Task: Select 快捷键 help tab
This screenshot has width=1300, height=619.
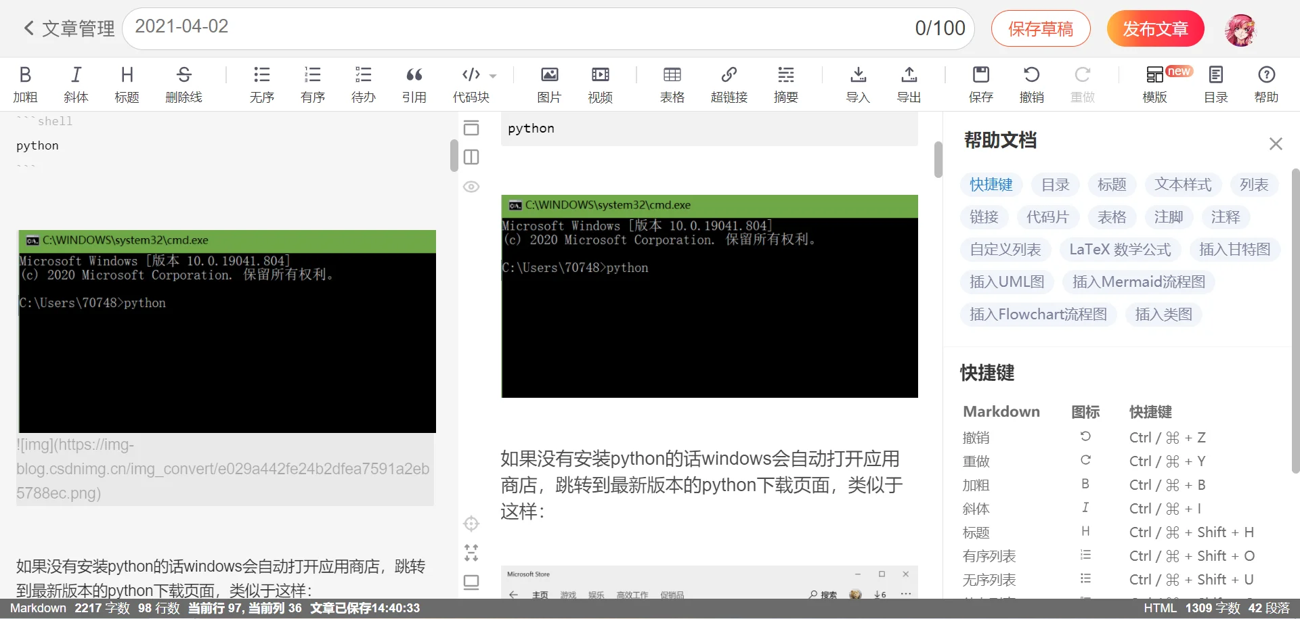Action: 991,184
